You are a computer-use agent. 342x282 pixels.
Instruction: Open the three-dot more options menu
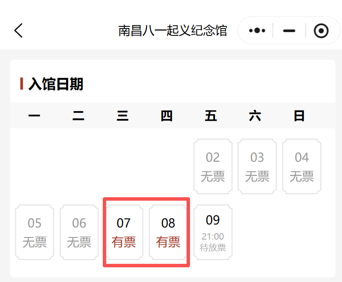pos(257,31)
